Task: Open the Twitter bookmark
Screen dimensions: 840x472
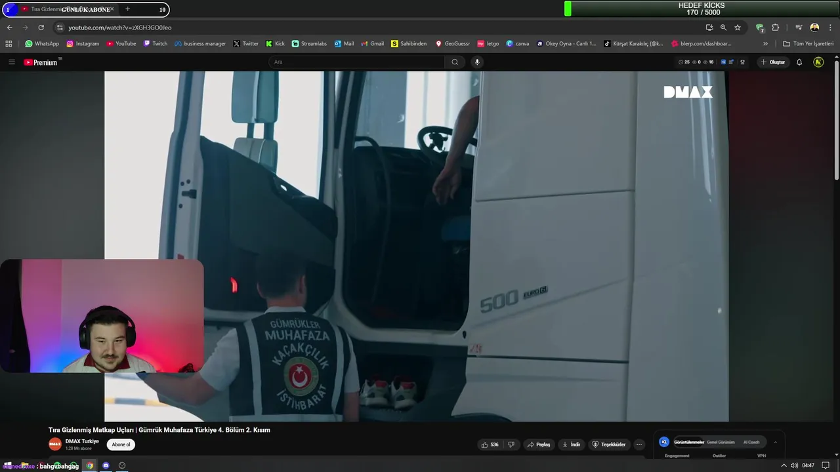Action: 246,44
